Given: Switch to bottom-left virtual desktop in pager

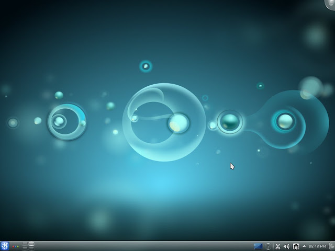Looking at the screenshot, I should pyautogui.click(x=25, y=248).
